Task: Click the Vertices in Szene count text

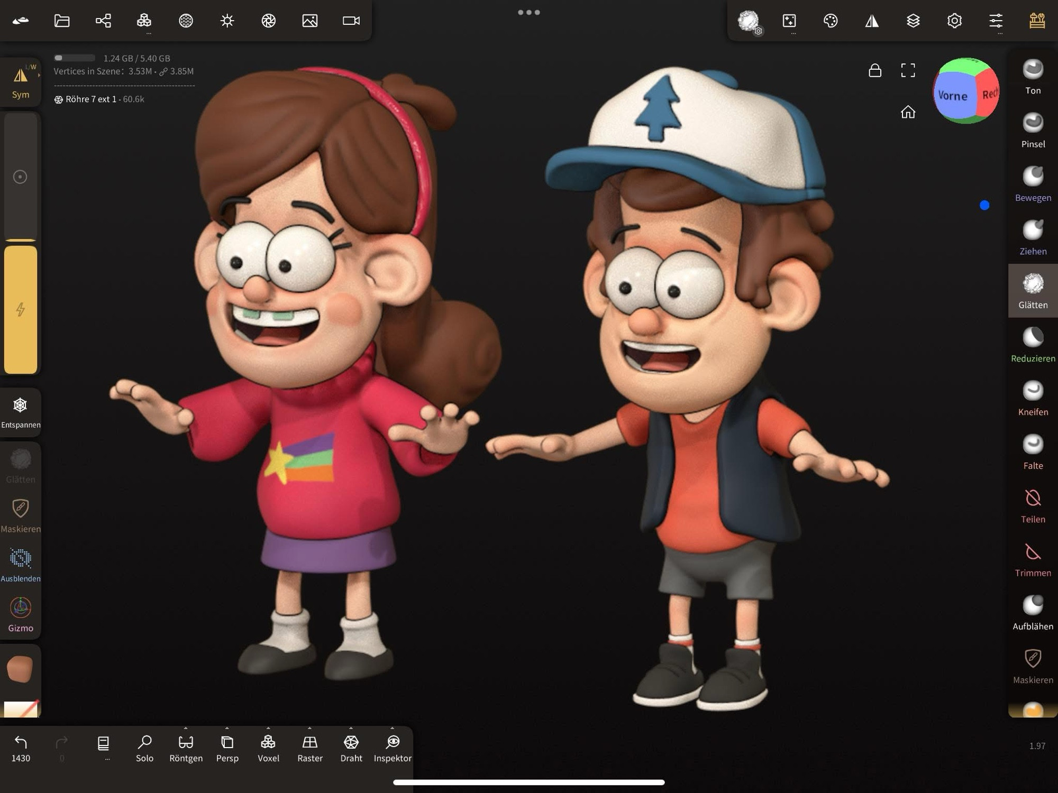Action: tap(124, 71)
